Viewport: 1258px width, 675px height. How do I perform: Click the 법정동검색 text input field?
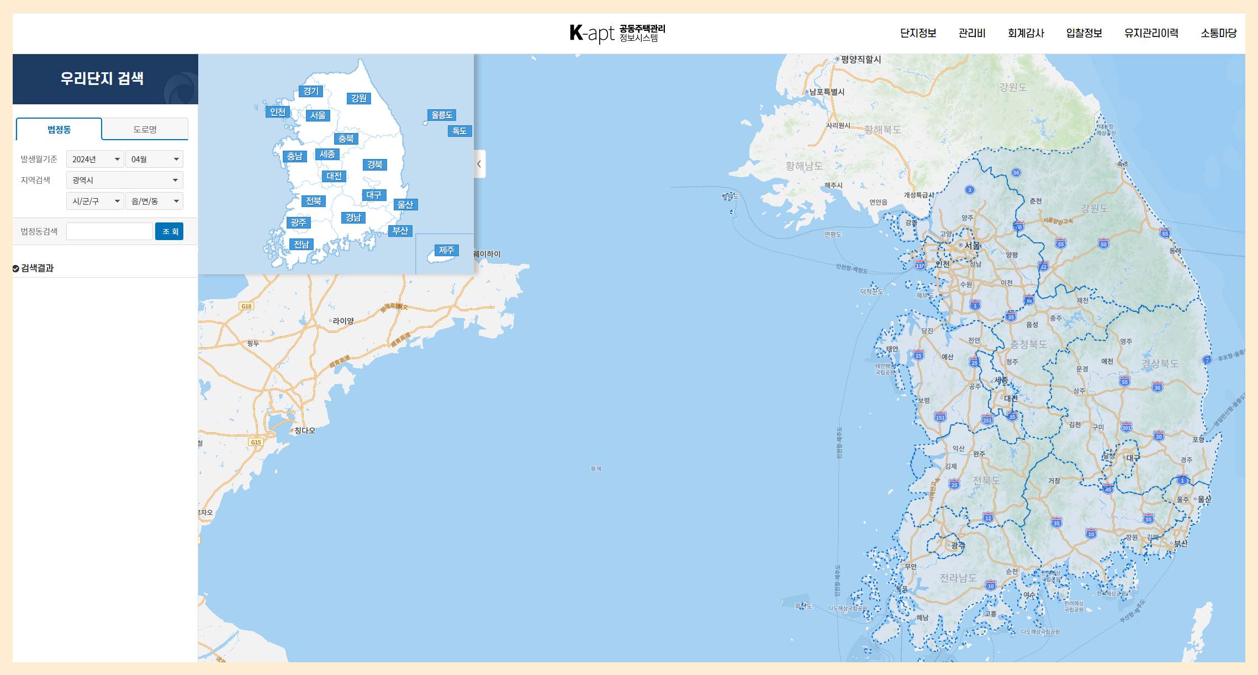click(109, 231)
